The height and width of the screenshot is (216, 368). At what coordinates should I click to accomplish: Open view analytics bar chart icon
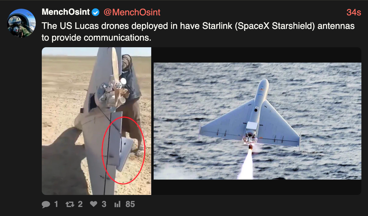(117, 204)
